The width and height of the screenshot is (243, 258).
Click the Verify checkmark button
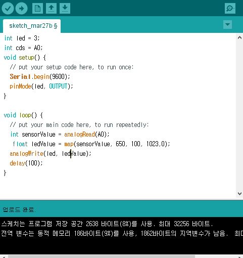8,8
